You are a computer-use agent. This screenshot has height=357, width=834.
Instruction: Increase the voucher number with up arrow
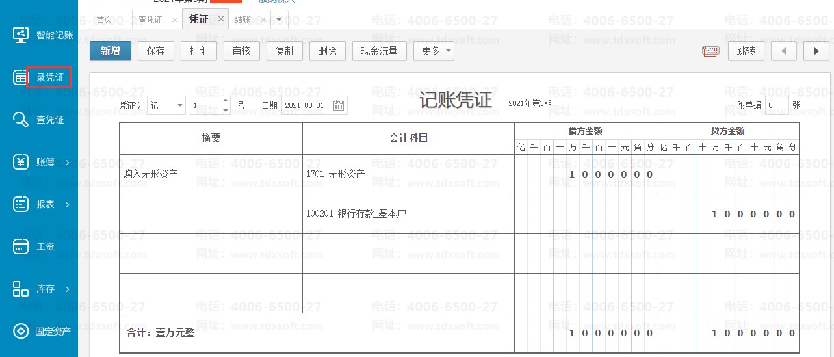point(226,101)
